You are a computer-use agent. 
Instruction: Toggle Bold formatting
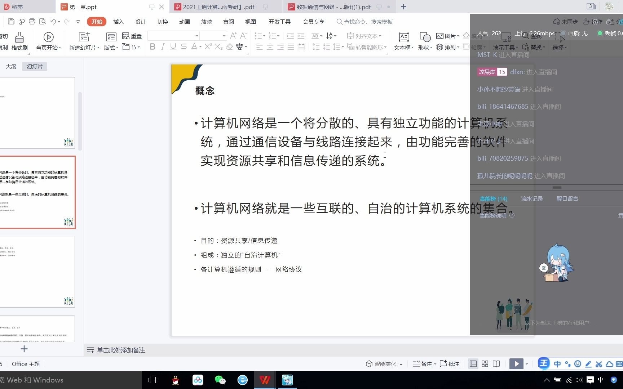click(153, 47)
